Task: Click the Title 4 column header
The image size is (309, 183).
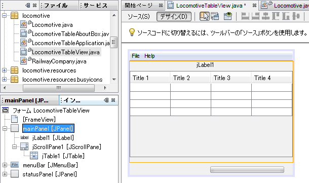Action: tap(272, 78)
